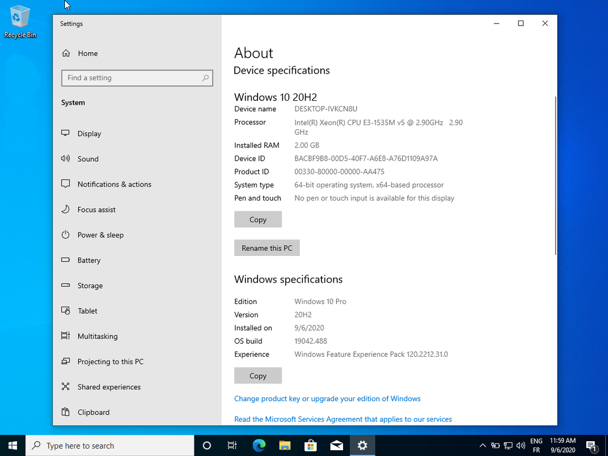Go to Home in Settings

[x=137, y=53]
